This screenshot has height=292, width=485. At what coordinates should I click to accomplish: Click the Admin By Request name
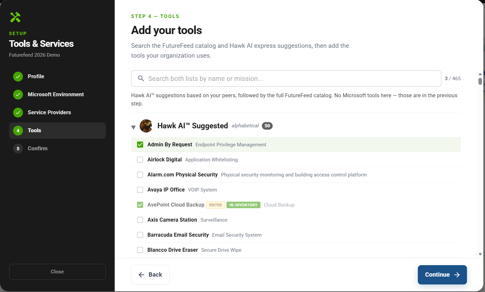point(170,145)
